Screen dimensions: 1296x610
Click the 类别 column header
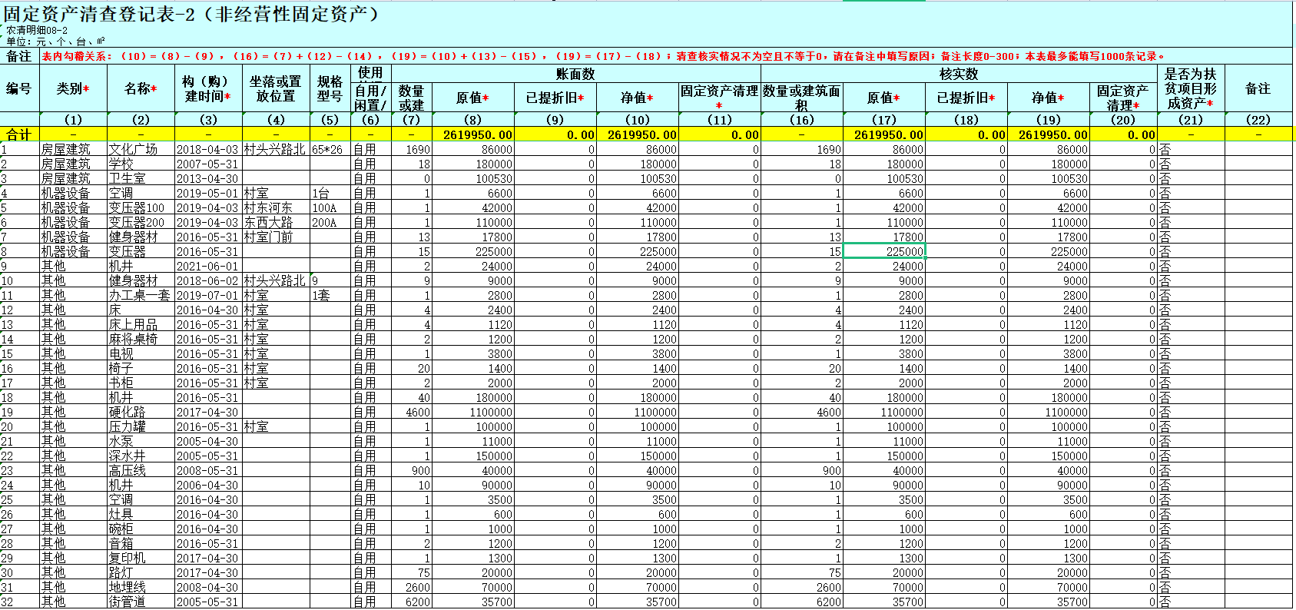pos(73,88)
